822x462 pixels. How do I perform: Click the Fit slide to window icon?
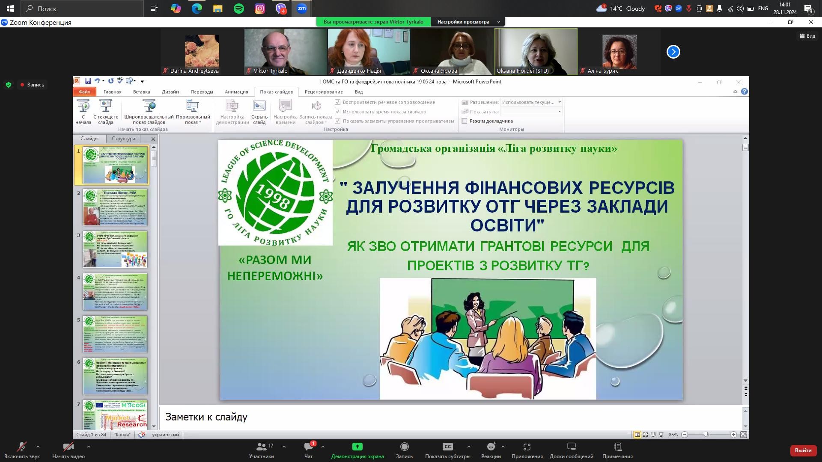(744, 435)
